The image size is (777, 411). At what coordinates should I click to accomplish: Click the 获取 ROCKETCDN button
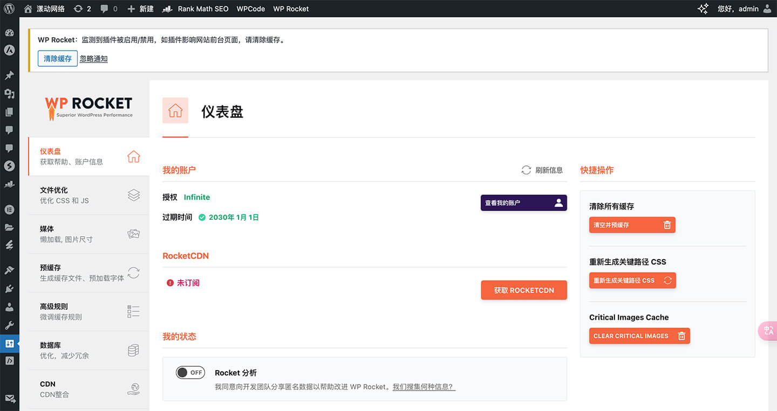pos(524,290)
